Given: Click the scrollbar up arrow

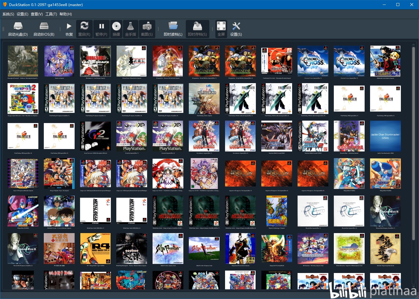Looking at the screenshot, I should tap(414, 44).
